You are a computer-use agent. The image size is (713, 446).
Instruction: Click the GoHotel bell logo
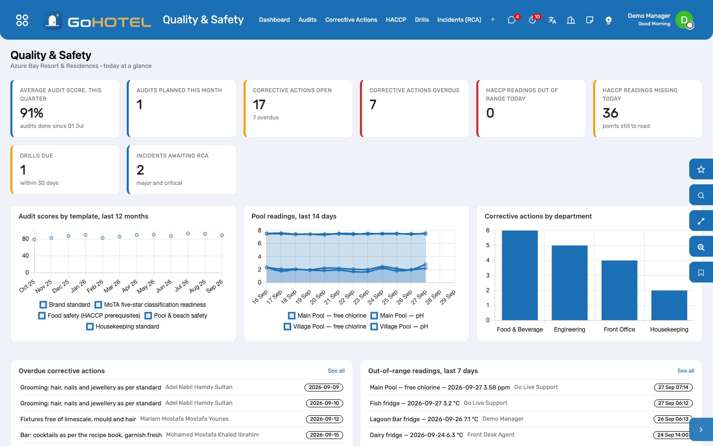click(x=52, y=20)
